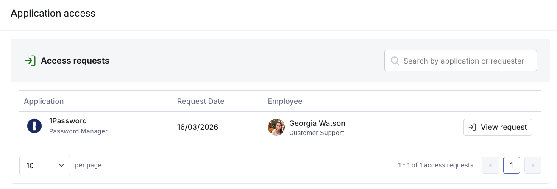Screen dimensions: 557x189
Task: Click the 16/03/2026 request date
Action: (198, 127)
